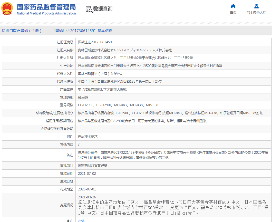The height and width of the screenshot is (222, 272).
Task: Click the 代理人名称 value 奥林巴斯贸易（上海）有限公司
Action: [101, 74]
